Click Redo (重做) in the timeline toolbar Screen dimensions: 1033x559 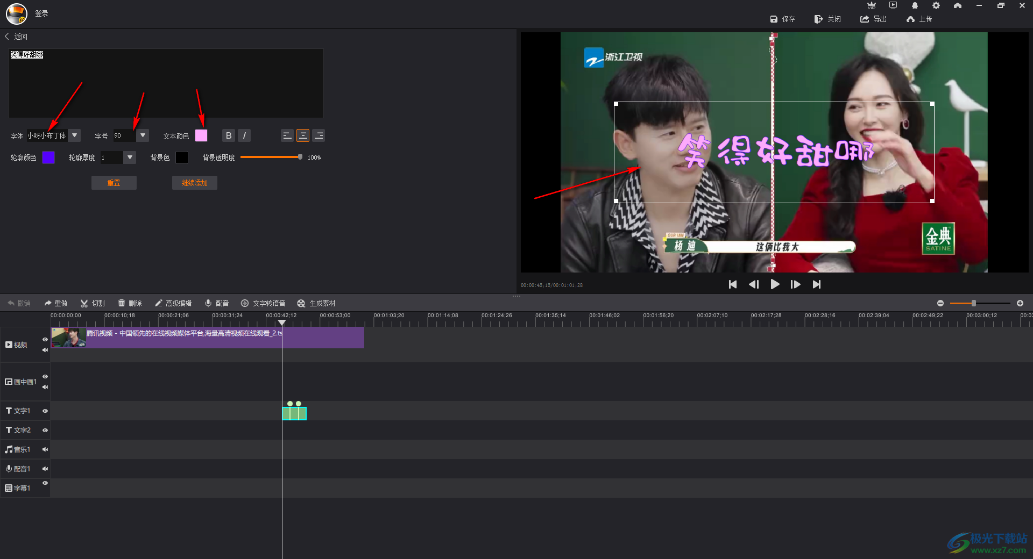(x=56, y=303)
